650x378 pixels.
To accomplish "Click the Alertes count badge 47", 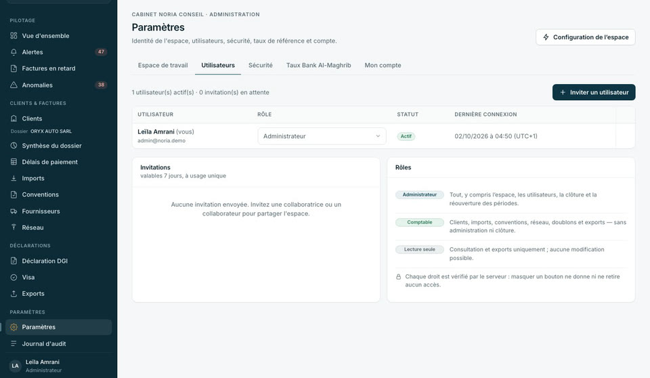I will point(101,52).
